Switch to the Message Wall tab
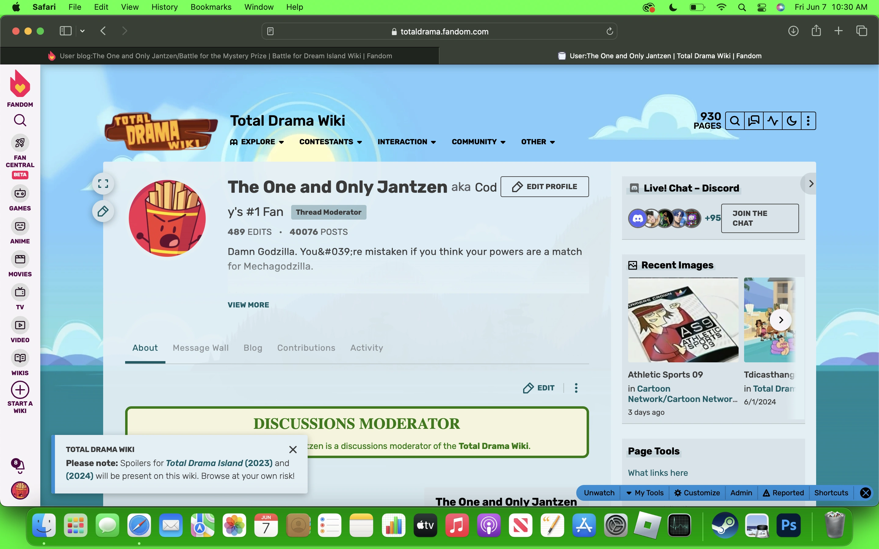The image size is (879, 549). pyautogui.click(x=201, y=348)
